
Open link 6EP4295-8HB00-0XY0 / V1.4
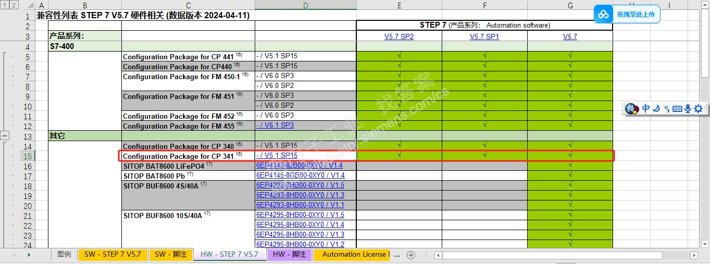[300, 225]
